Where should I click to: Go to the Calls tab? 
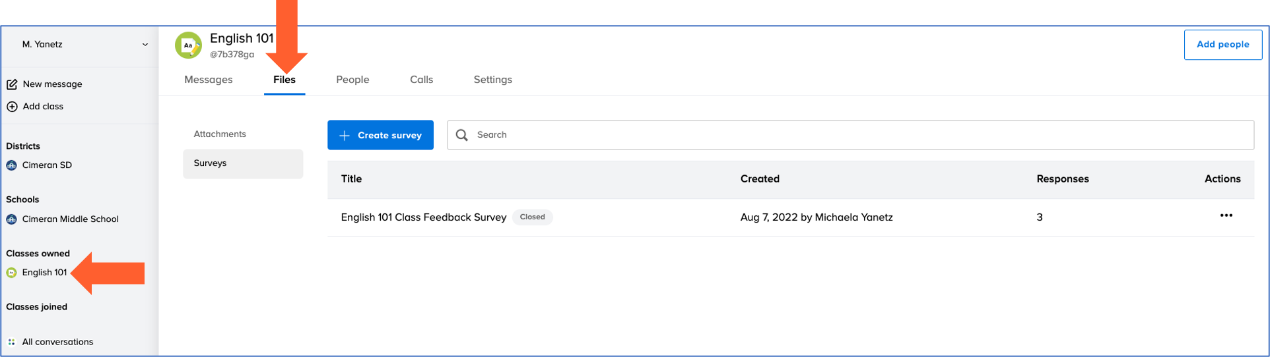421,80
